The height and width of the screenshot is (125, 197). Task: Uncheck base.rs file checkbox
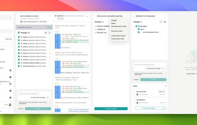pos(19,50)
